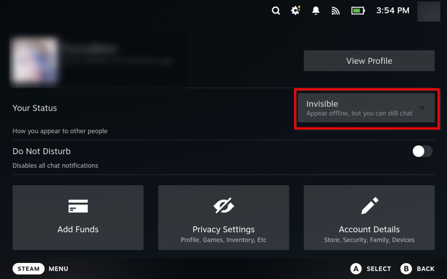Expand the Invisible status selector arrow
The height and width of the screenshot is (279, 447).
[x=422, y=108]
